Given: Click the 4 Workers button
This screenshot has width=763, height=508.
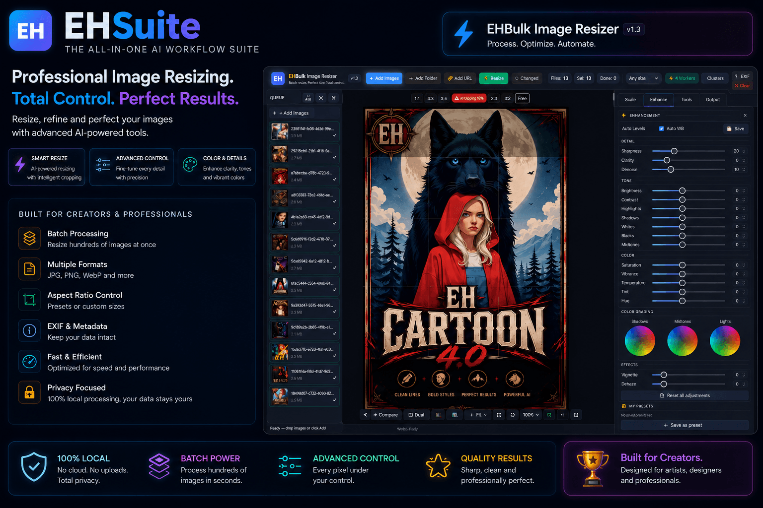Looking at the screenshot, I should (682, 78).
